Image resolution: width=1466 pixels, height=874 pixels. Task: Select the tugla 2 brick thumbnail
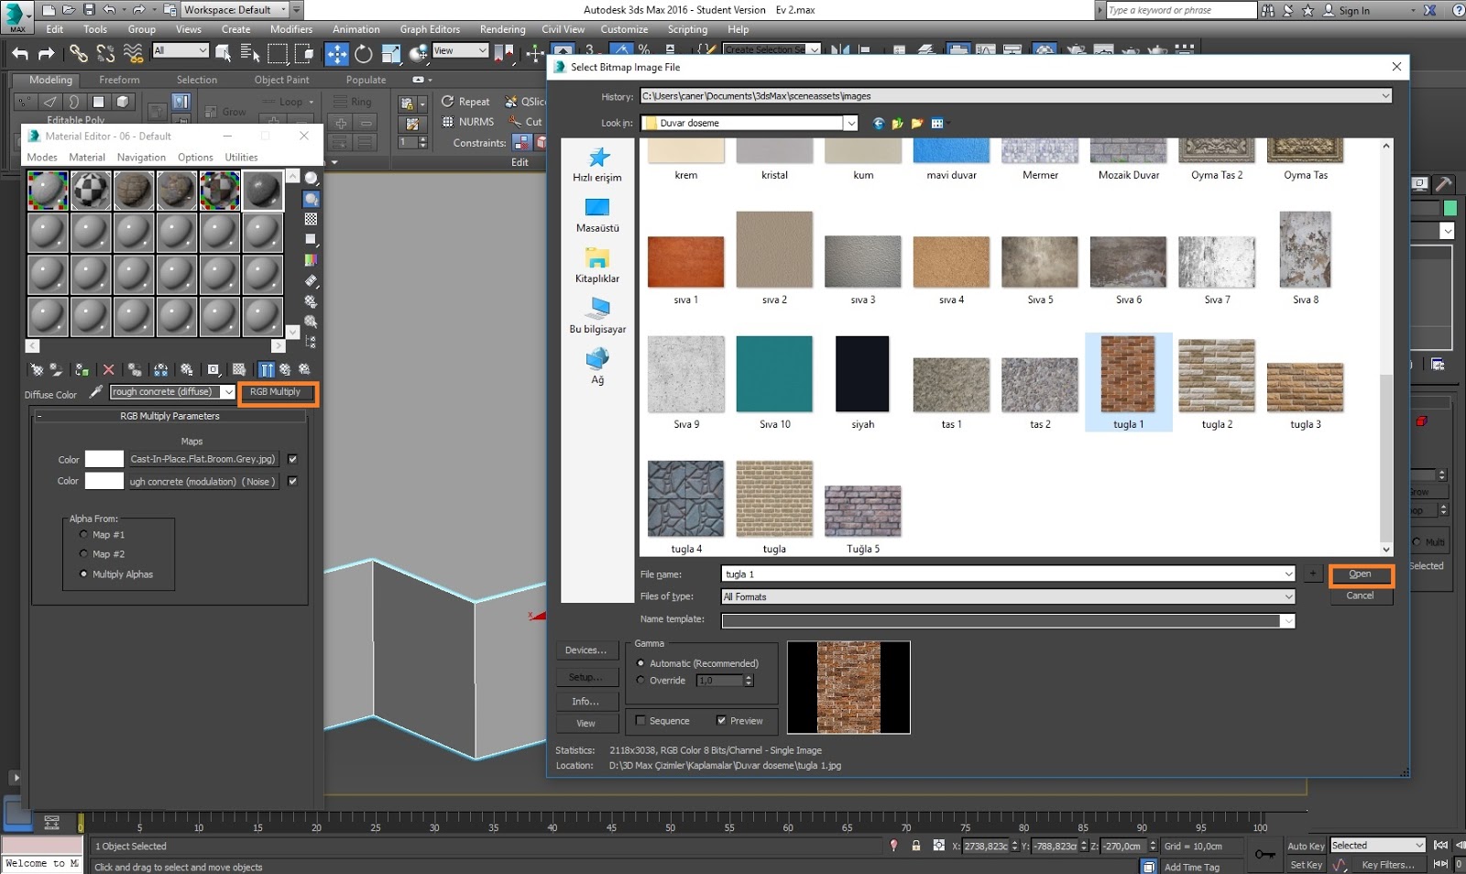click(x=1216, y=376)
